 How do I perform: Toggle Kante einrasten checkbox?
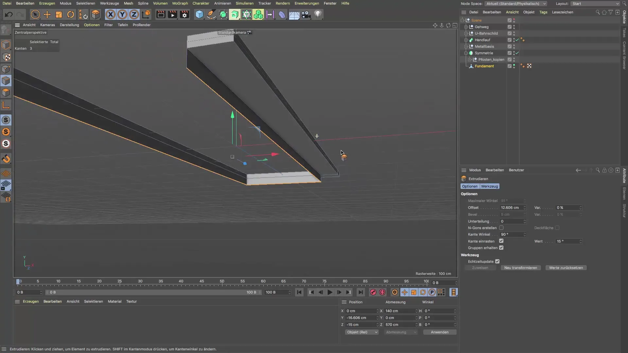[501, 241]
